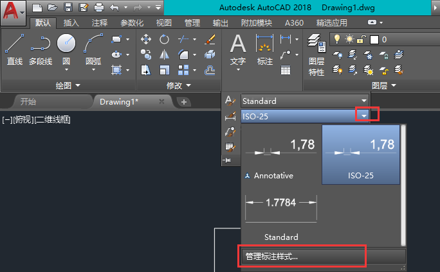
Task: Open the Standard text style dropdown
Action: [x=305, y=101]
